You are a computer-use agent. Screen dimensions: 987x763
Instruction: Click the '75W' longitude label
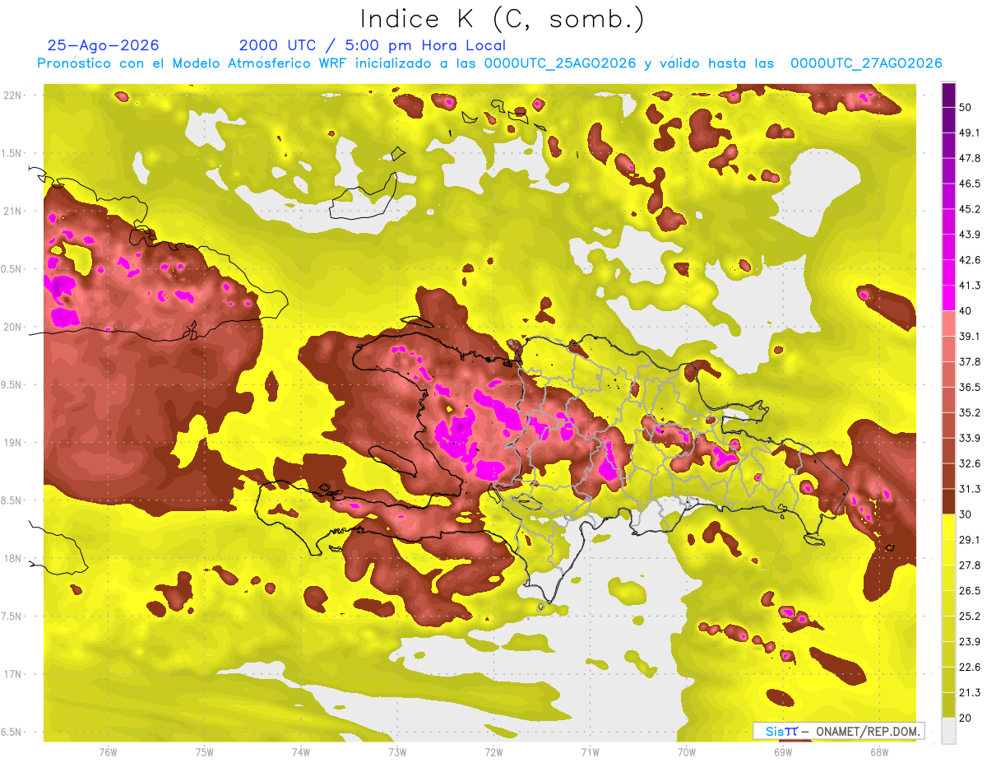coord(205,752)
